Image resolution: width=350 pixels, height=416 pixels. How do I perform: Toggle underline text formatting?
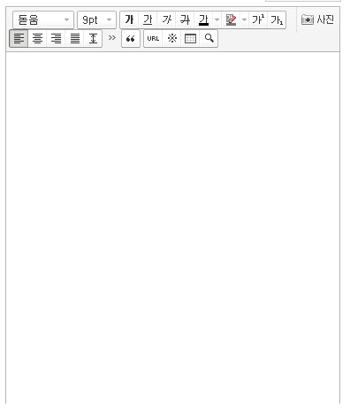(x=148, y=20)
